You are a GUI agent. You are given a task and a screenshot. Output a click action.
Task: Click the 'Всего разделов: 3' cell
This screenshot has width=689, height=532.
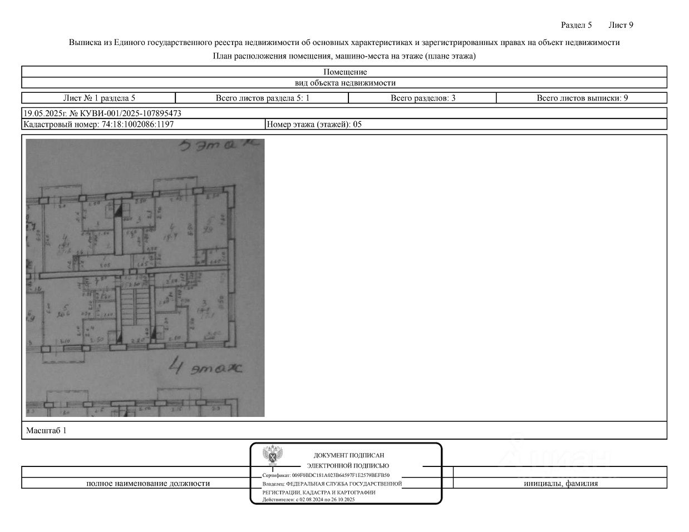click(x=422, y=98)
